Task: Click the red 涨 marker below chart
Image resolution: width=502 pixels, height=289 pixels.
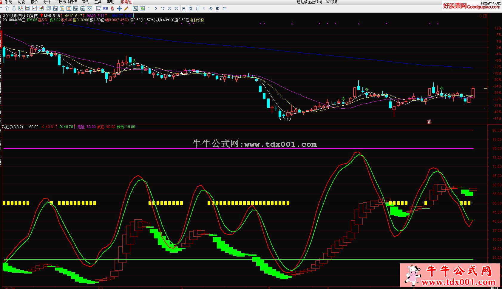Action: click(429, 122)
